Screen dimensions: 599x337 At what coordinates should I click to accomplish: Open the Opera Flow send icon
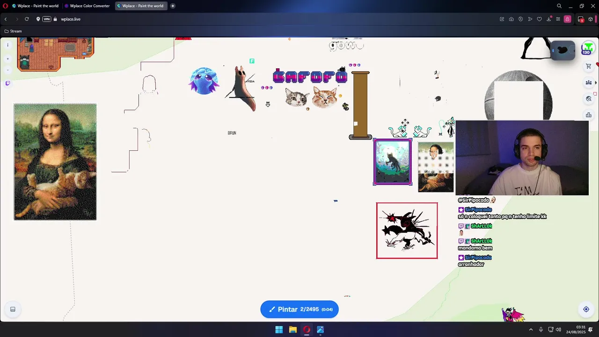[x=530, y=19]
